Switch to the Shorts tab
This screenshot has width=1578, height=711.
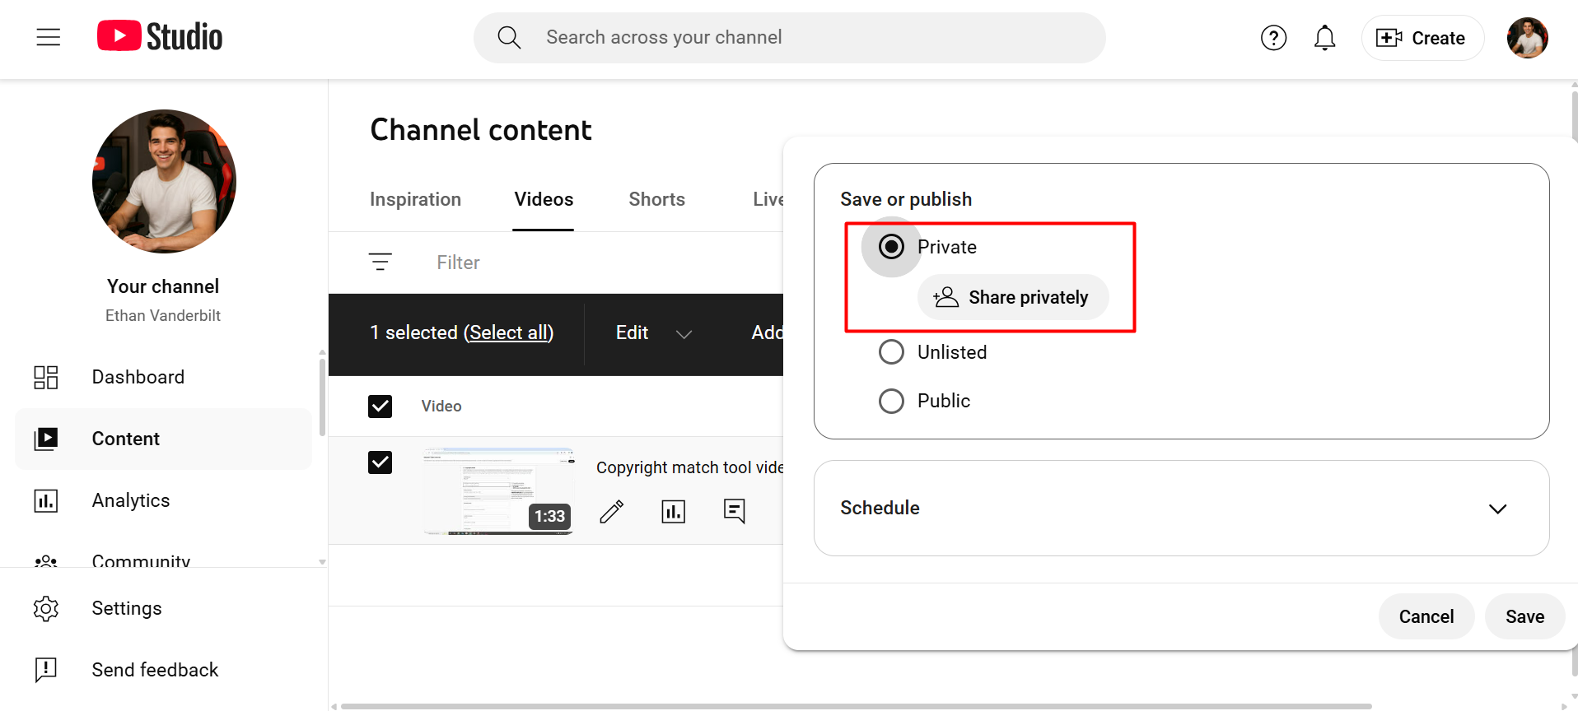[x=656, y=199]
